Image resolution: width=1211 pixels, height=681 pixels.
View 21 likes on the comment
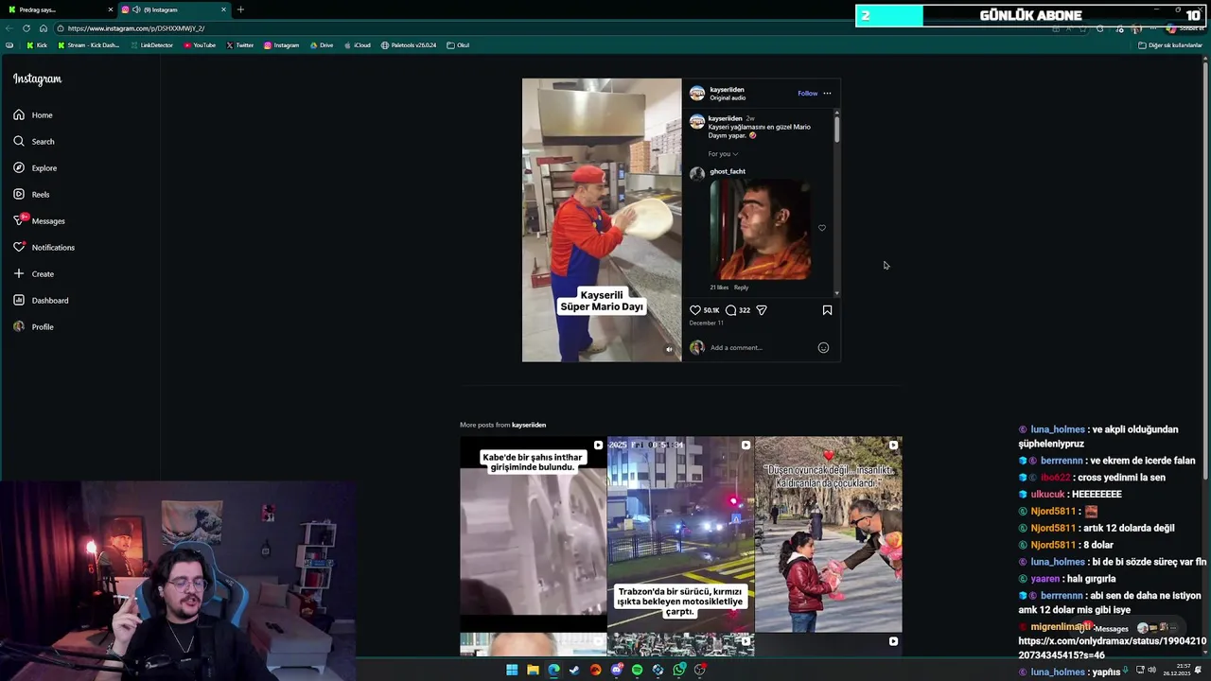point(719,288)
